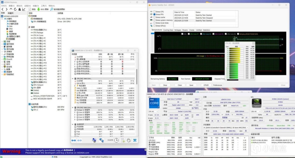Toggle the CPU Core #4 graph checkbox
Screen dimensions: 295x158
(226, 34)
